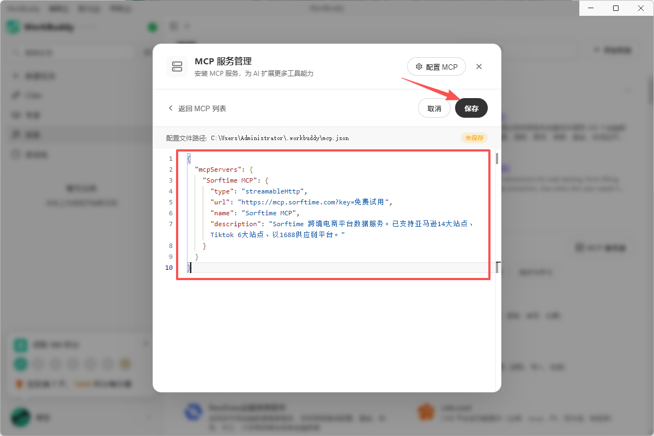654x436 pixels.
Task: Go back via 返回 MCP 列表 chevron
Action: pyautogui.click(x=171, y=108)
